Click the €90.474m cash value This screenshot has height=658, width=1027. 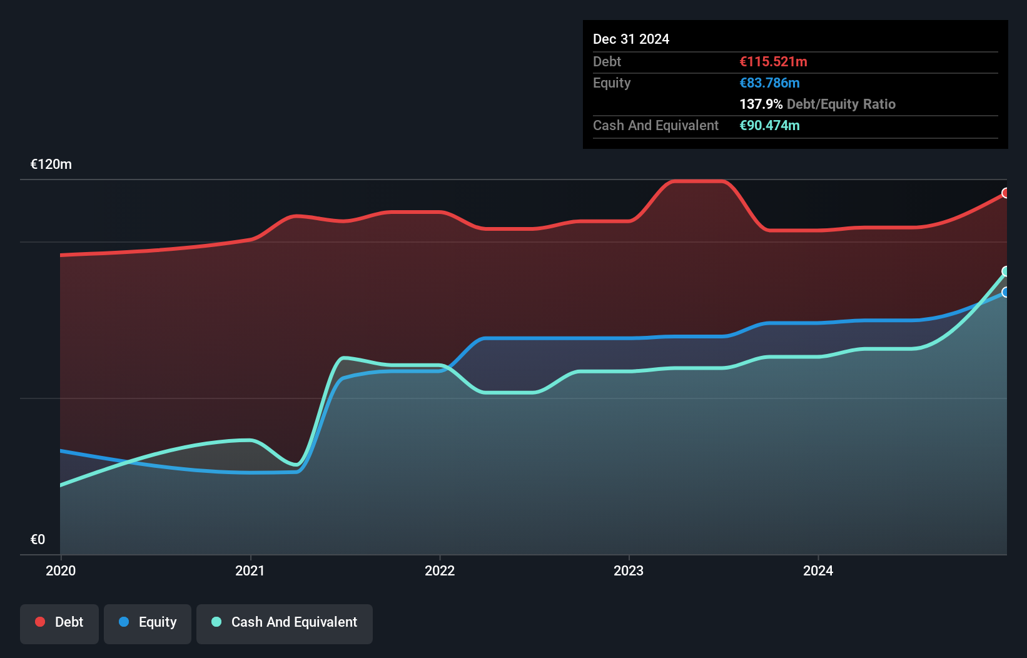coord(770,125)
